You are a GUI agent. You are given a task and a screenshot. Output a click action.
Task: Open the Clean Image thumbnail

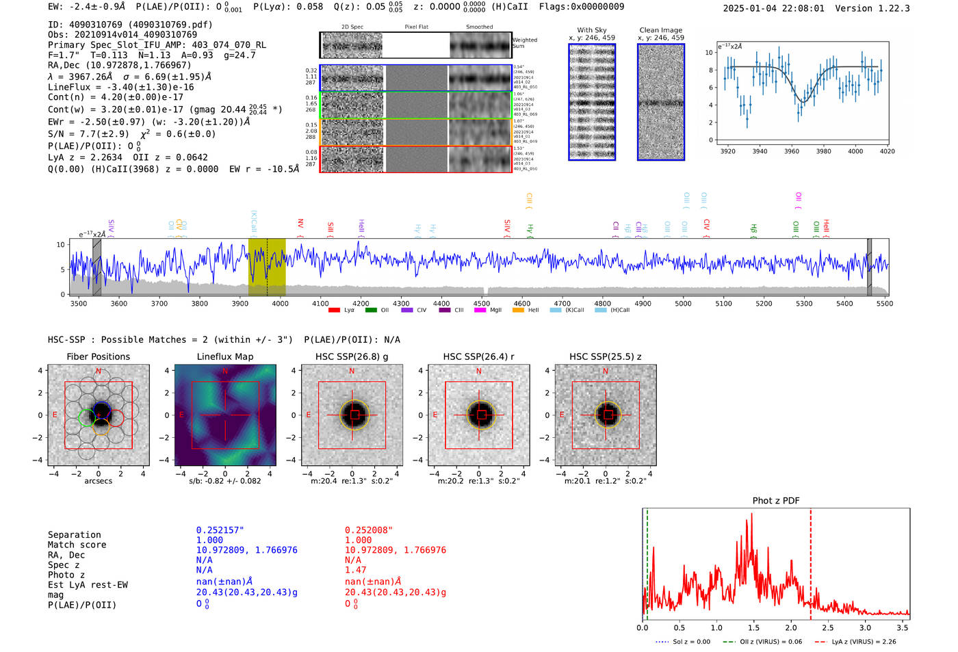click(x=661, y=102)
